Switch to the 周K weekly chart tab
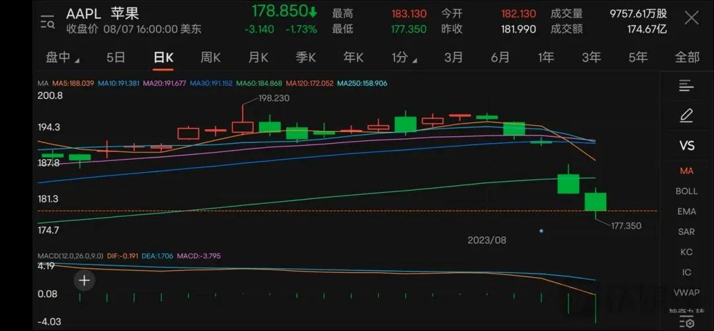Screen dimensions: 714x331 pos(210,57)
